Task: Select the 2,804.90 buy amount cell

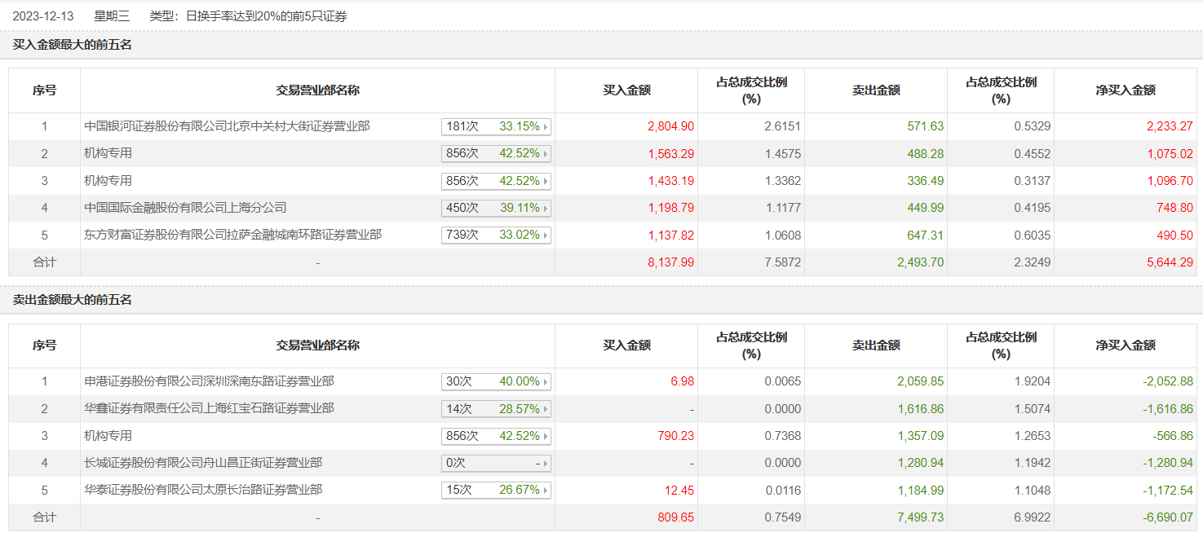Action: (670, 126)
